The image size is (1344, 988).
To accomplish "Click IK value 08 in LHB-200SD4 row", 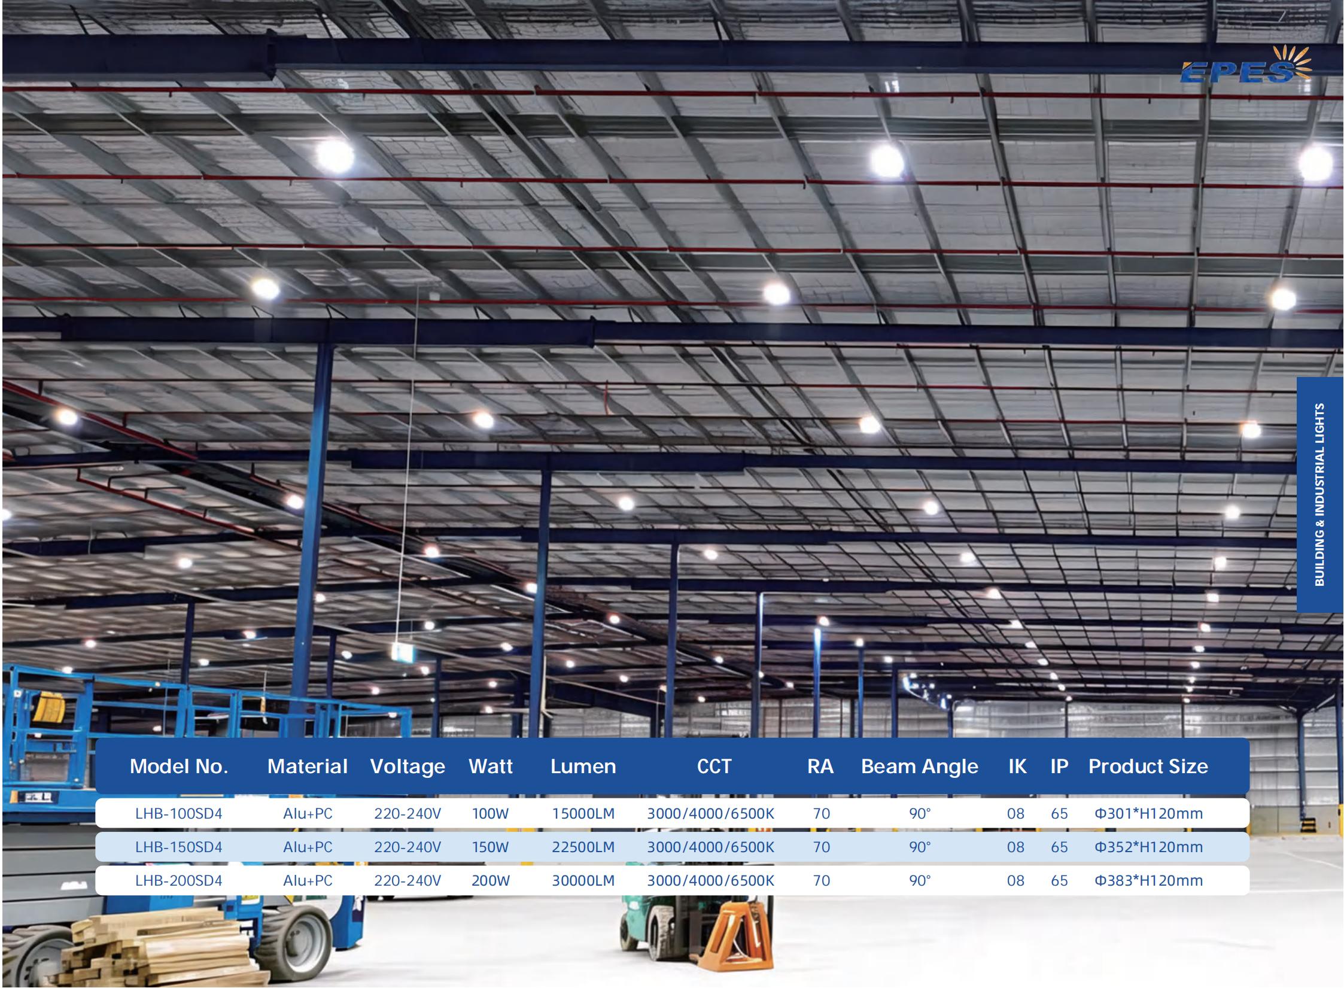I will (1015, 880).
